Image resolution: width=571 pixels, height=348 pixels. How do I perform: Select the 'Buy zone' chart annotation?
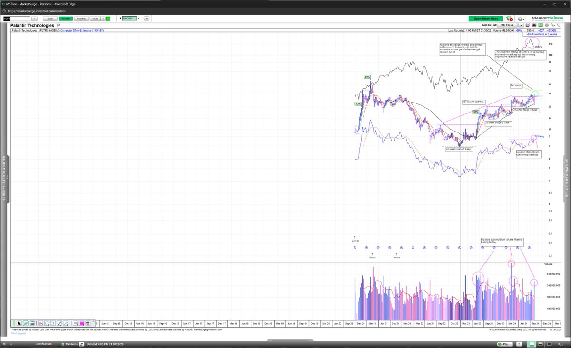pyautogui.click(x=516, y=85)
